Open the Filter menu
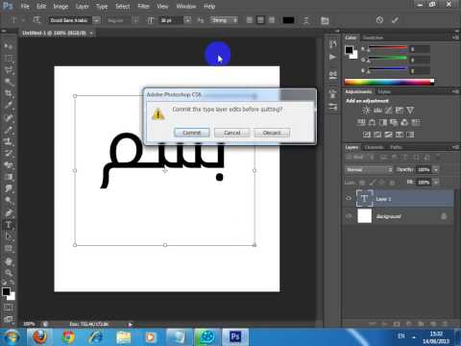This screenshot has width=461, height=346. click(x=143, y=6)
